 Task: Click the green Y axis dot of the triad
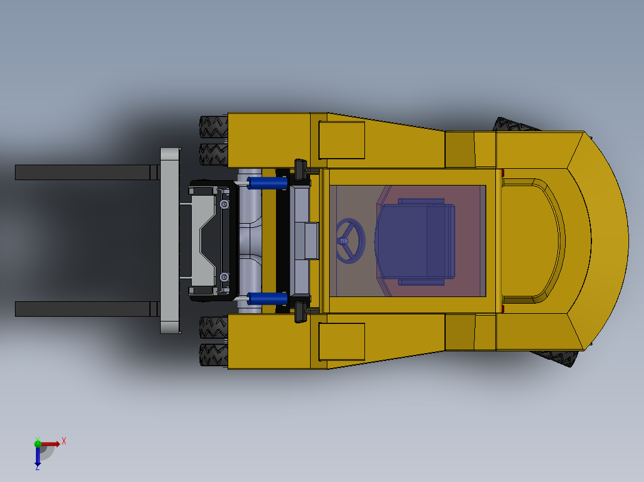coord(38,443)
